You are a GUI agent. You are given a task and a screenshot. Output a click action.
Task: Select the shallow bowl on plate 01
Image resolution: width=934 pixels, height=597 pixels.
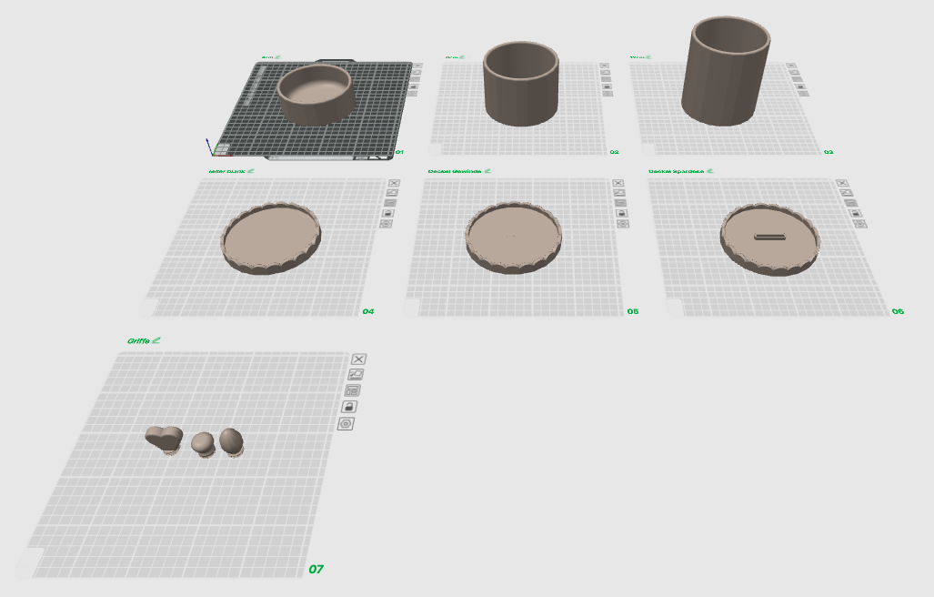pyautogui.click(x=316, y=94)
